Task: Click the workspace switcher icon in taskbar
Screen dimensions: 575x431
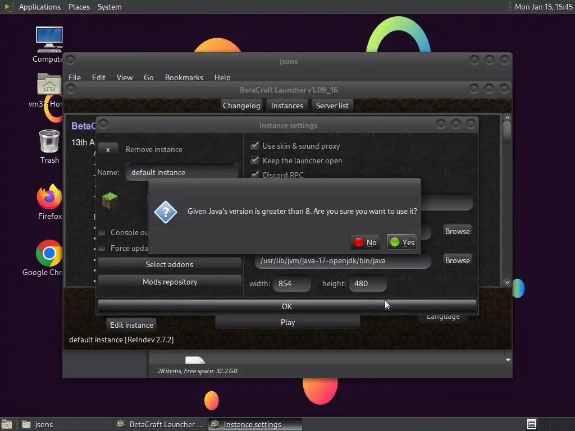Action: pyautogui.click(x=532, y=424)
